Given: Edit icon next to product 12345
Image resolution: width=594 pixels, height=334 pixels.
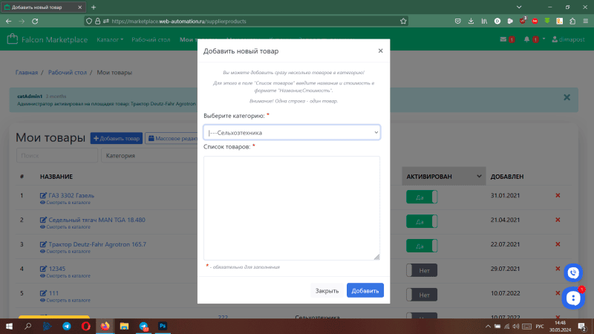Looking at the screenshot, I should pos(43,269).
